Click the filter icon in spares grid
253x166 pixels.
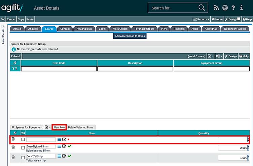click(x=15, y=69)
